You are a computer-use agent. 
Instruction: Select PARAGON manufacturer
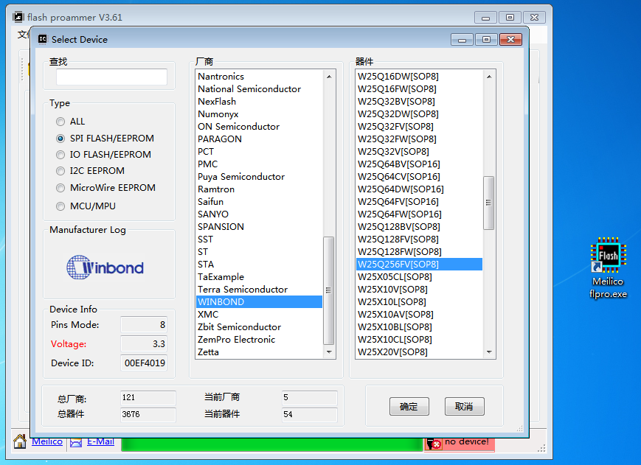point(259,139)
